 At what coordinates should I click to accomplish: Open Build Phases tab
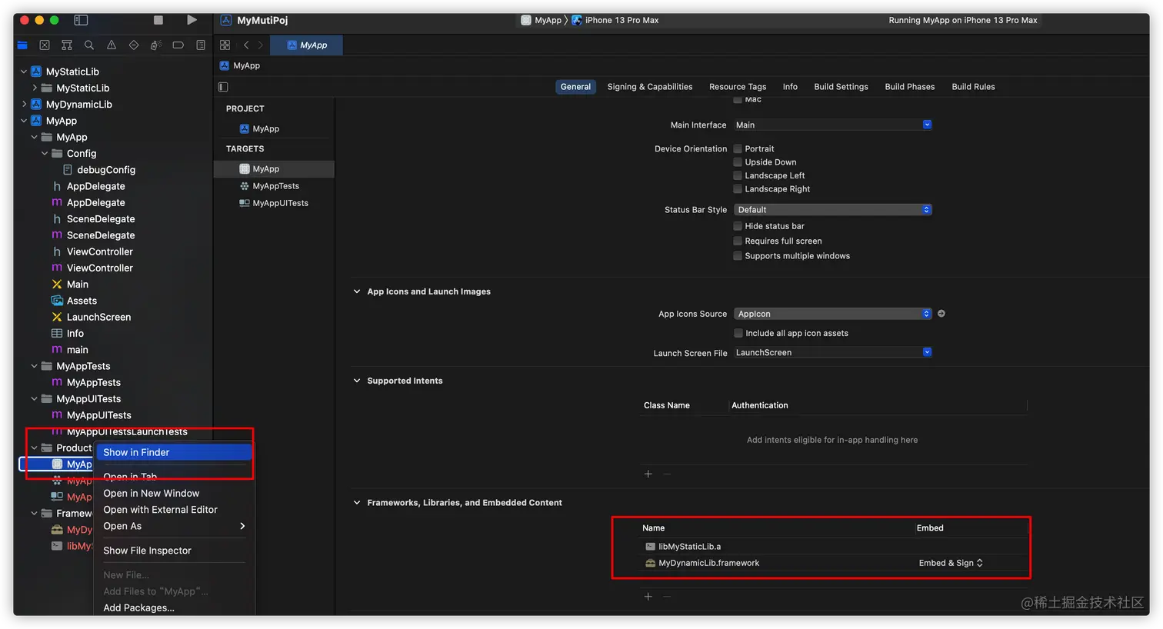pos(910,87)
